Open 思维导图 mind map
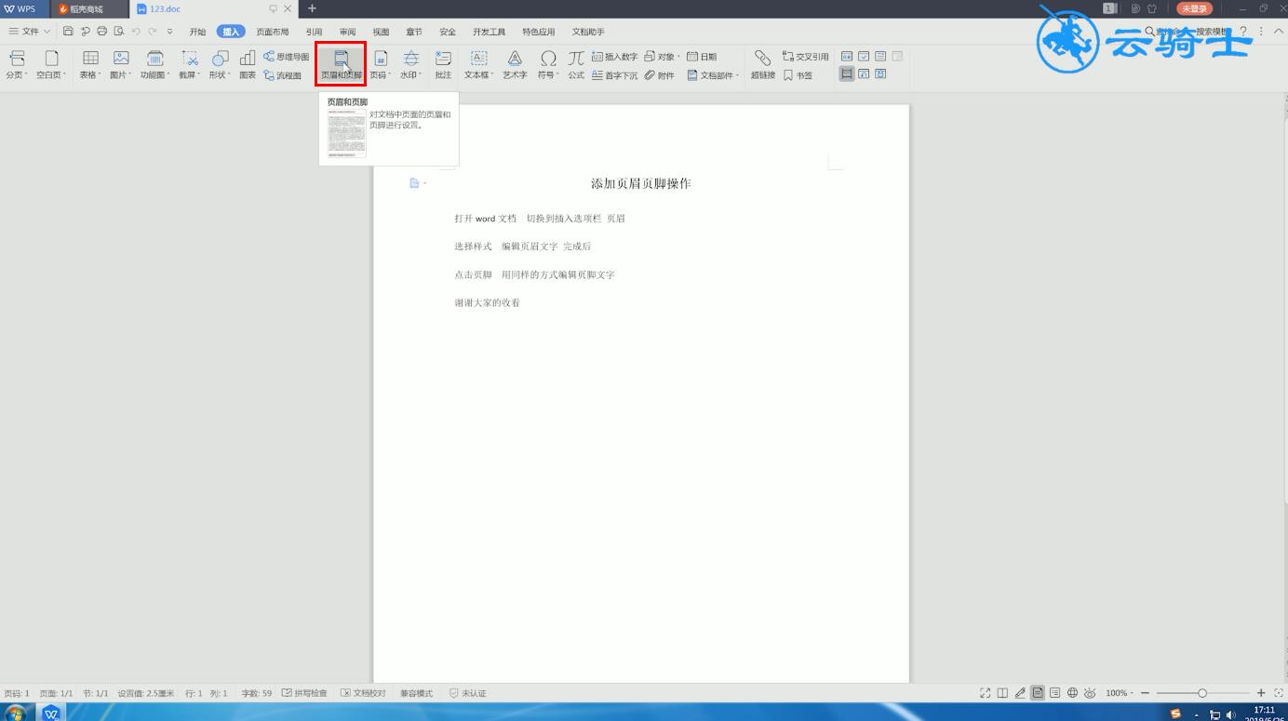 pyautogui.click(x=287, y=57)
